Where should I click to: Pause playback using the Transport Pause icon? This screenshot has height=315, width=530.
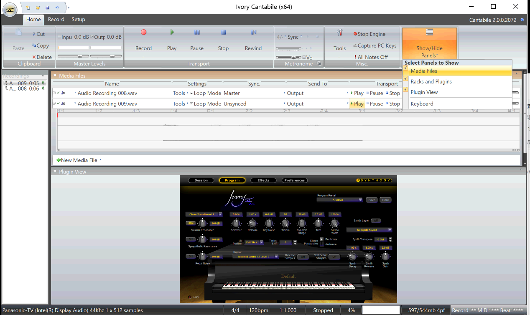(x=197, y=32)
